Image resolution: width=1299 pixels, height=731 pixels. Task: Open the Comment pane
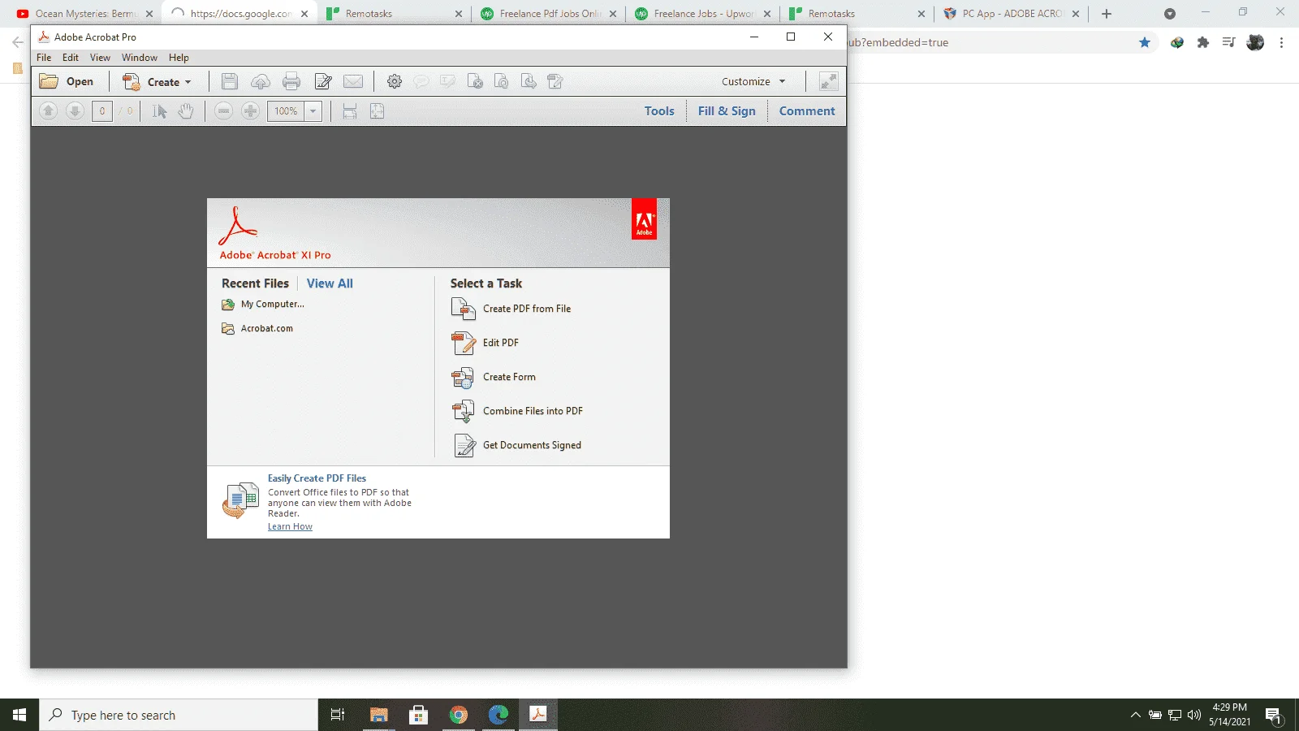click(x=807, y=111)
